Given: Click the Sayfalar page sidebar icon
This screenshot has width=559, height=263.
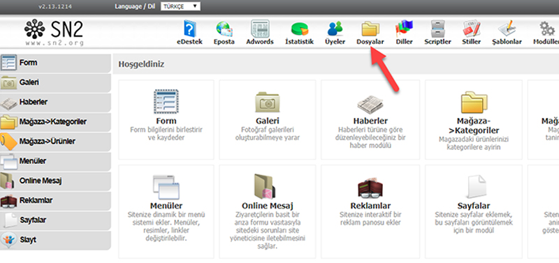Looking at the screenshot, I should (x=10, y=220).
